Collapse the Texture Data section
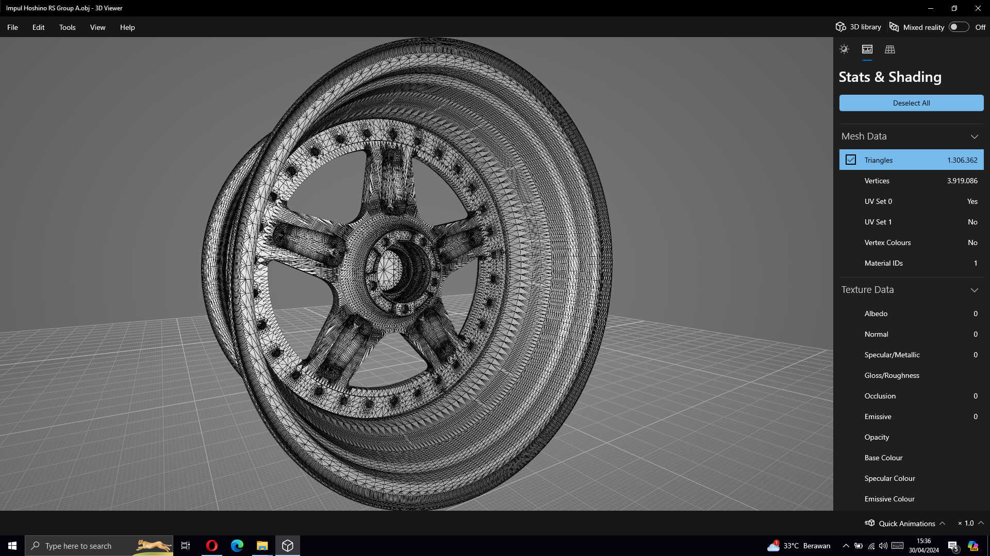990x556 pixels. point(974,290)
